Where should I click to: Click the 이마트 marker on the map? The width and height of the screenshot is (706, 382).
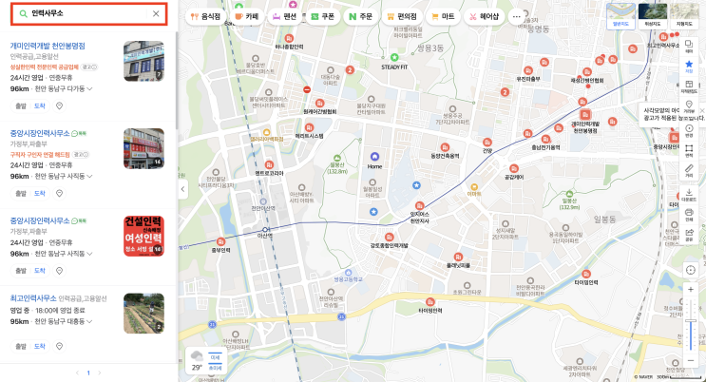click(x=474, y=186)
